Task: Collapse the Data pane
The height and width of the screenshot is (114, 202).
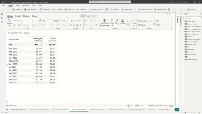Action: click(200, 14)
